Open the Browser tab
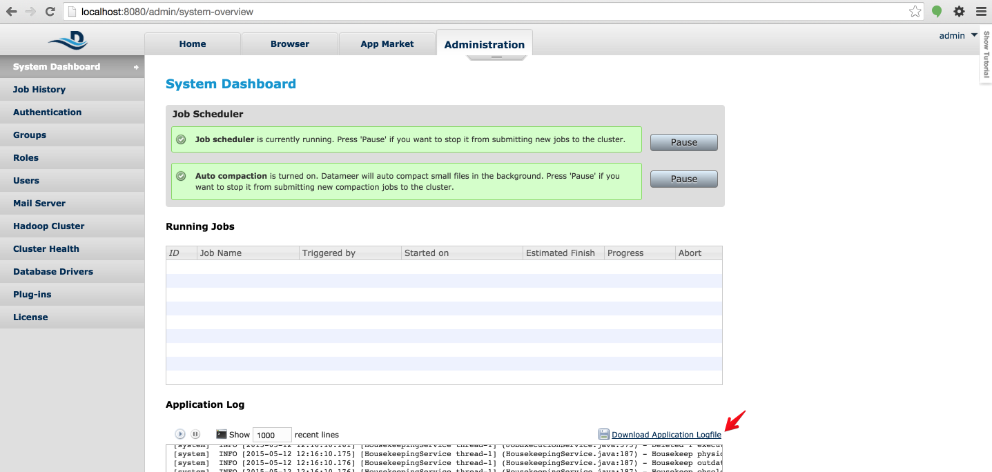 (x=290, y=43)
